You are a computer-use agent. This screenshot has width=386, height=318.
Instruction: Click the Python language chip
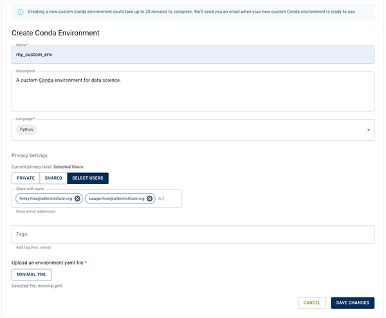point(27,129)
